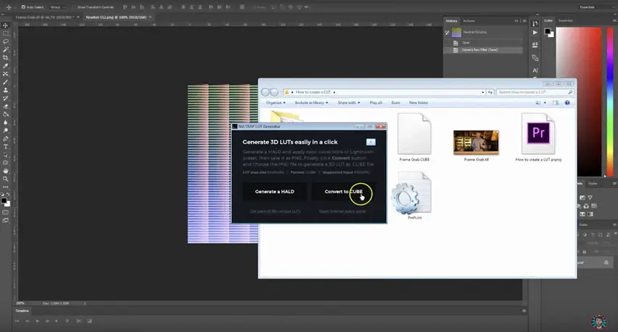Switch to the History panel tab
Image resolution: width=618 pixels, height=332 pixels.
coord(452,21)
